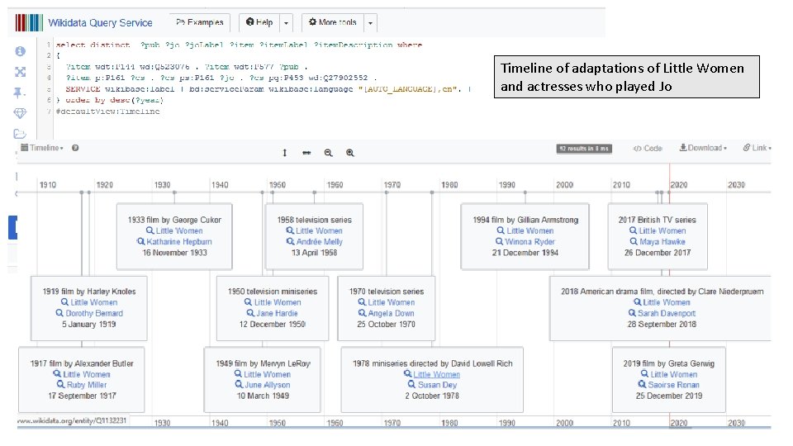Click the results count badge
Image resolution: width=793 pixels, height=446 pixels.
[584, 149]
